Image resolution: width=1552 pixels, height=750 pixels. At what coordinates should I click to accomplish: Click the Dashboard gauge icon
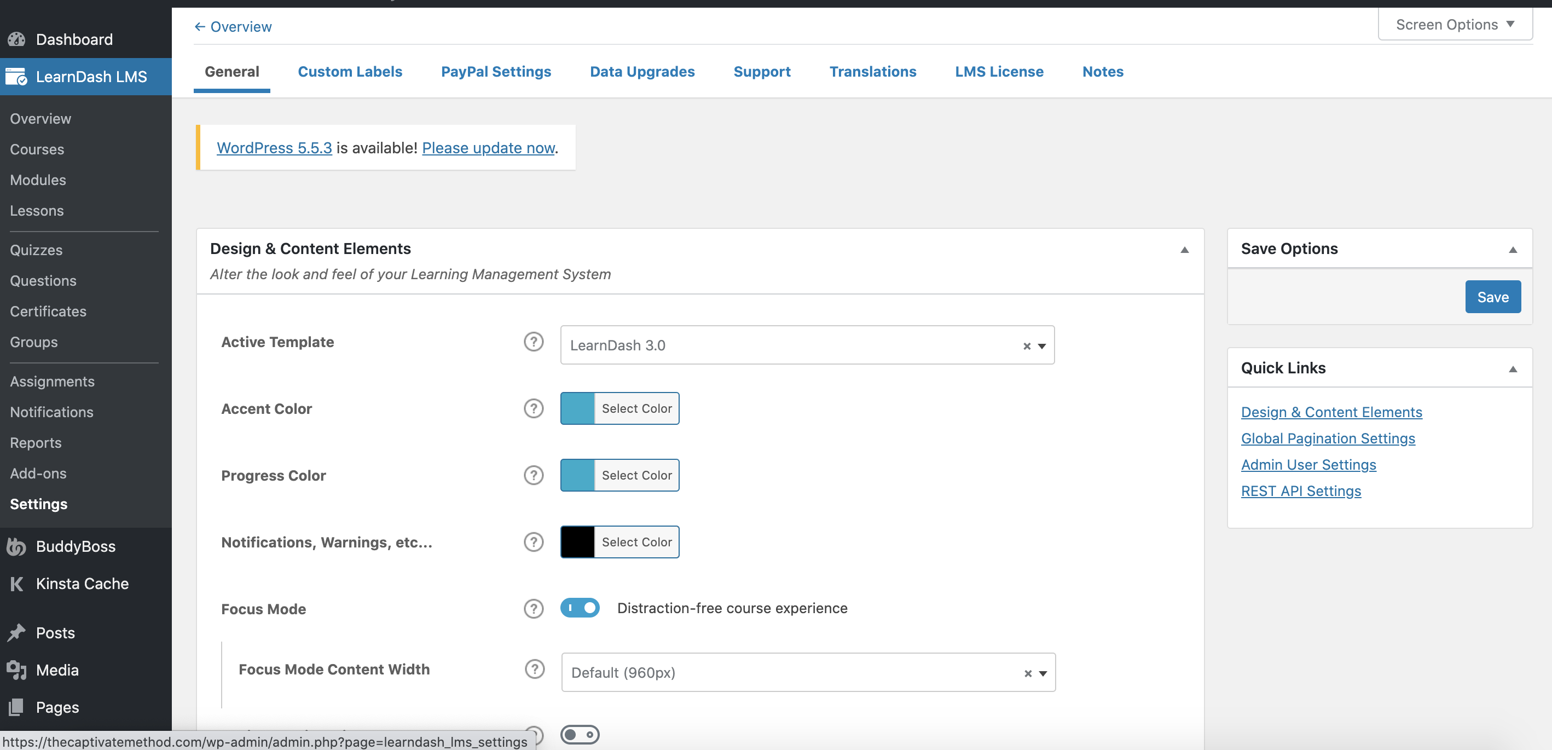[x=17, y=39]
